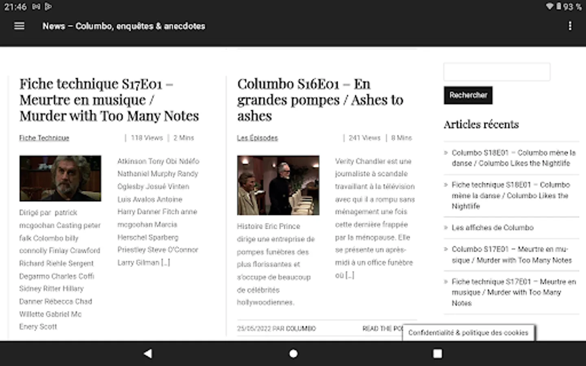This screenshot has width=586, height=366.
Task: Tap the Android back button
Action: click(148, 353)
